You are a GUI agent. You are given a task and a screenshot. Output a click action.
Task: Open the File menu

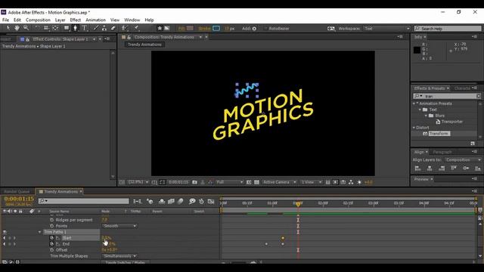coord(5,20)
